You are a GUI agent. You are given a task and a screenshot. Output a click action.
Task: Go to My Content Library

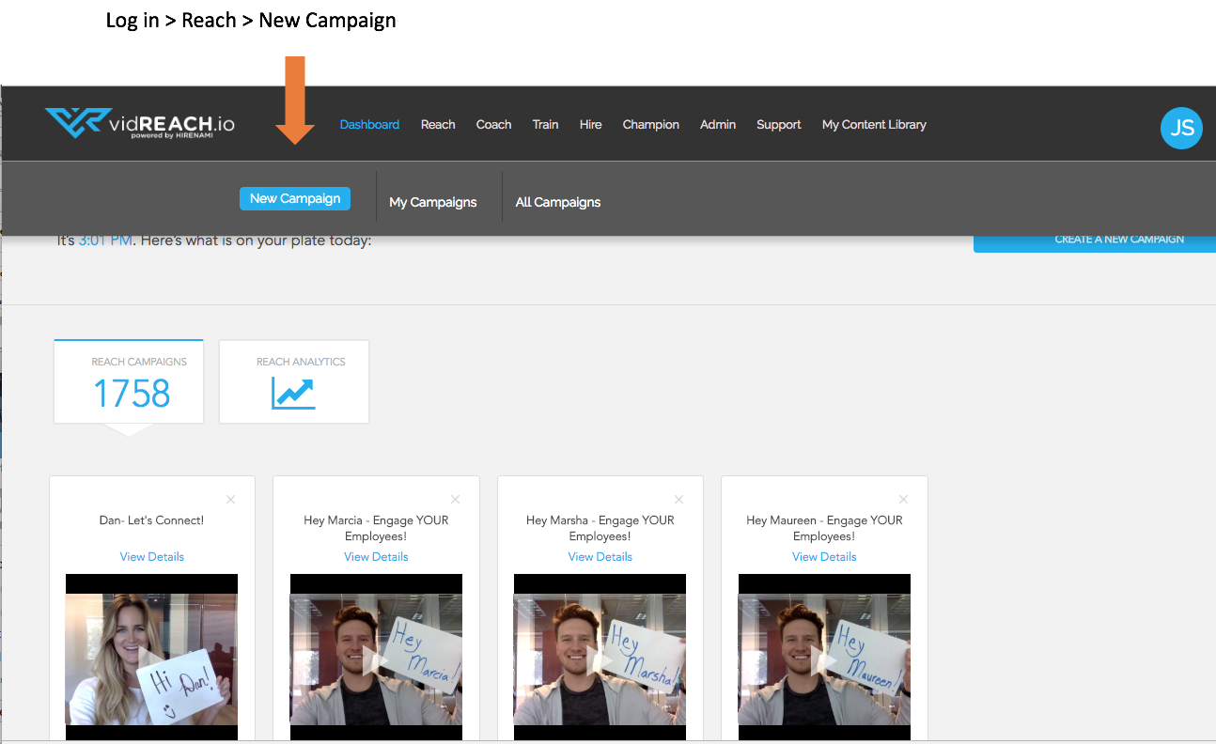[x=874, y=124]
